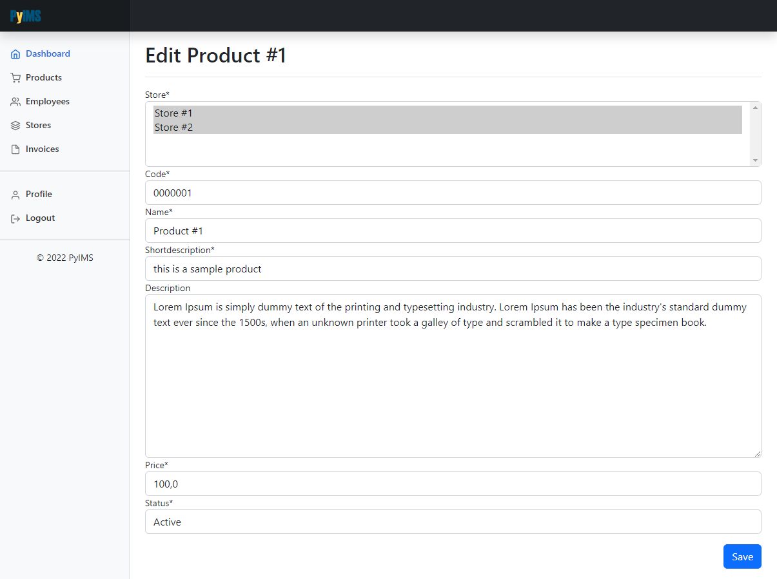Click the Status* field label
The height and width of the screenshot is (579, 777).
coord(159,503)
